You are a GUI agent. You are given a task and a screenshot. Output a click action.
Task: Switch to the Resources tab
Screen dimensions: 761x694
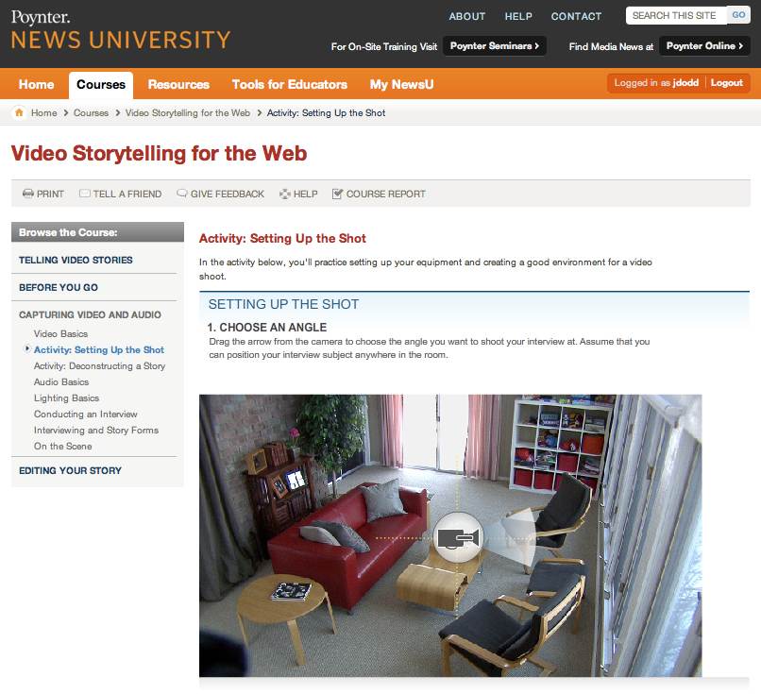coord(178,84)
